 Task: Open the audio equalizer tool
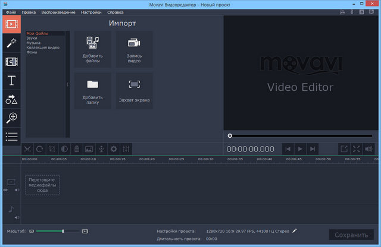coord(126,149)
